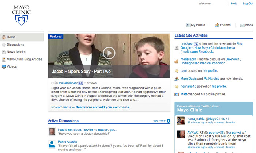This screenshot has width=256, height=153.
Task: Open Unknown, undiagnosed medical condition discussion
Action: [211, 61]
